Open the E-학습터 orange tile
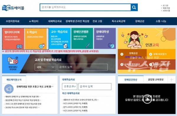Viewport: 177px width, 116px height. coord(36,39)
